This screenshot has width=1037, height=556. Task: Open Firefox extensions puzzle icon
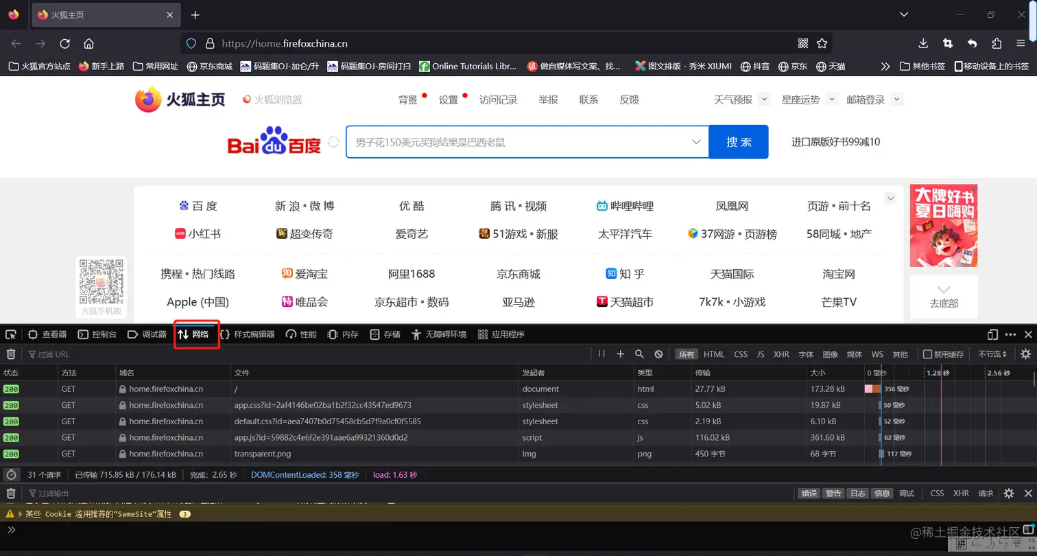pos(997,43)
